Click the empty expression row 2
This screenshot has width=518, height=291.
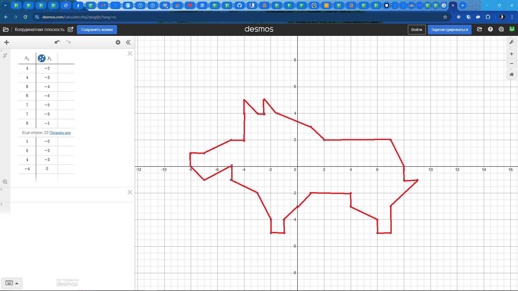coord(67,195)
